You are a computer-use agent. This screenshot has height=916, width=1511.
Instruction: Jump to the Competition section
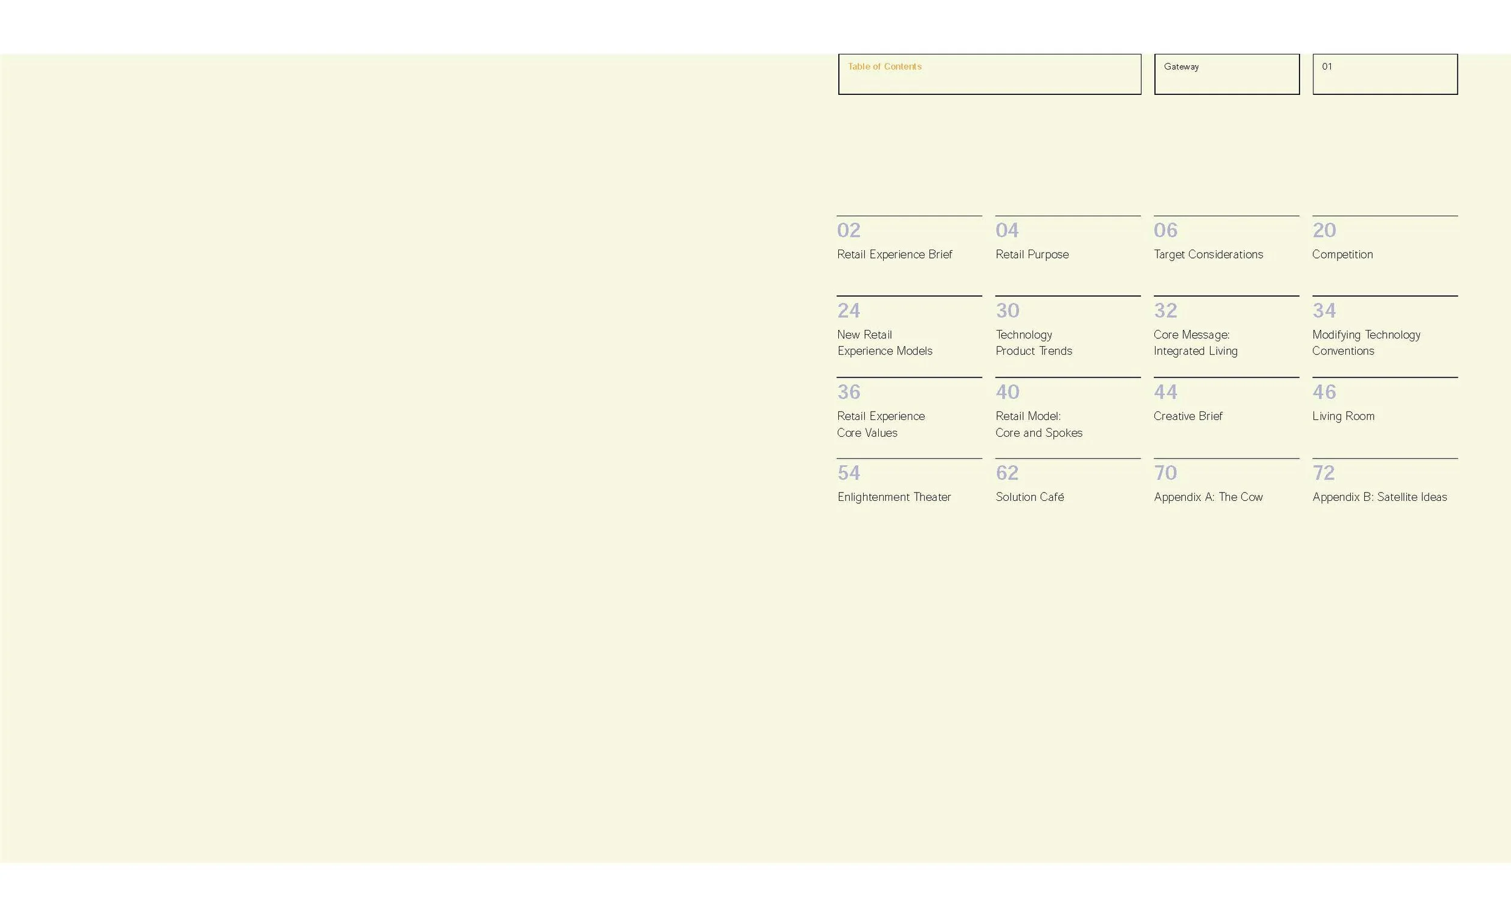pos(1342,254)
